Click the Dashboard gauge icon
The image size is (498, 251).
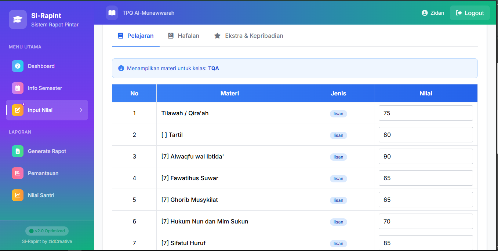18,66
